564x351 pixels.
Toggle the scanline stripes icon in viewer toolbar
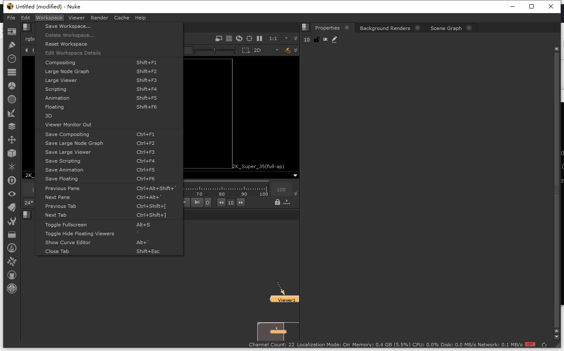229,38
